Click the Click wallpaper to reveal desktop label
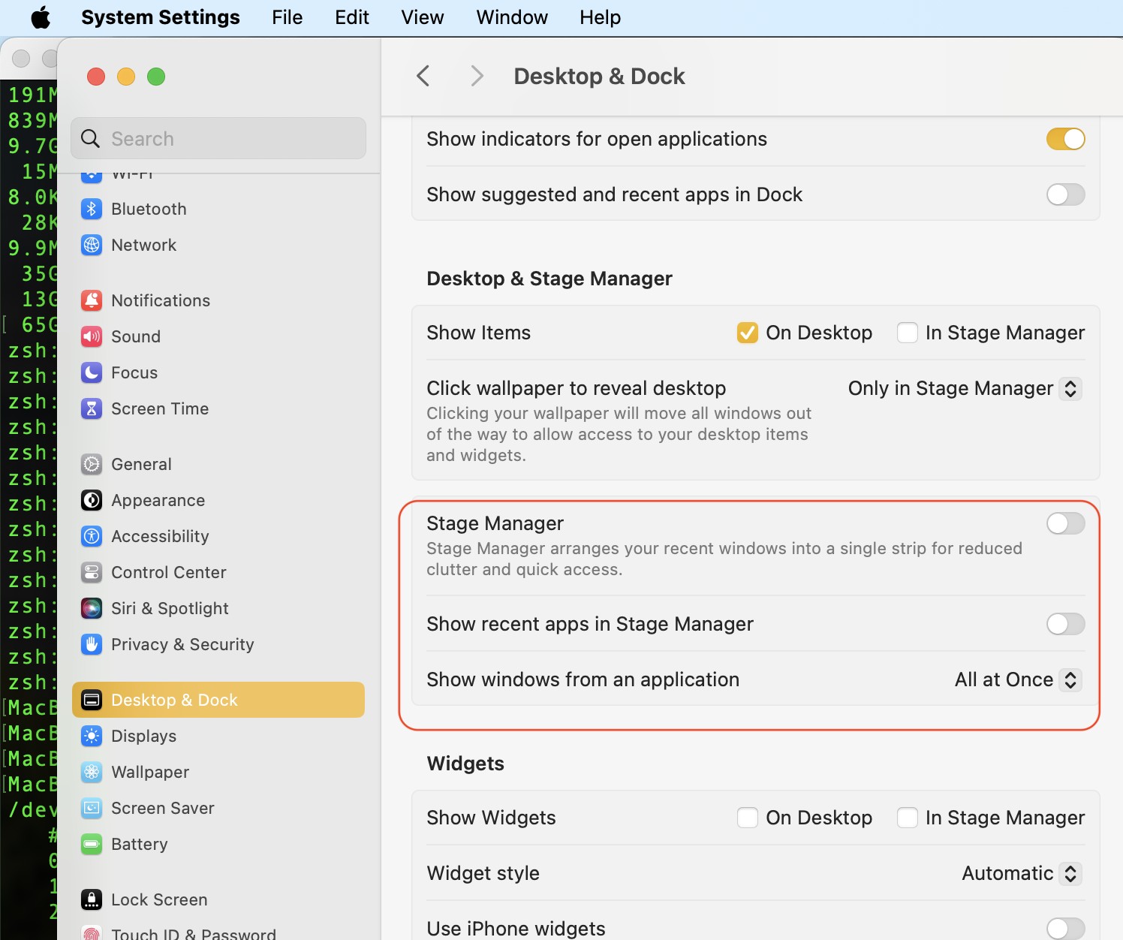 (577, 388)
